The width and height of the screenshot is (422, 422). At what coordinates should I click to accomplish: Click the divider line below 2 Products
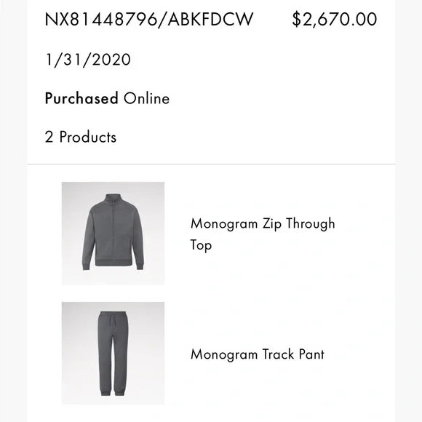[211, 164]
